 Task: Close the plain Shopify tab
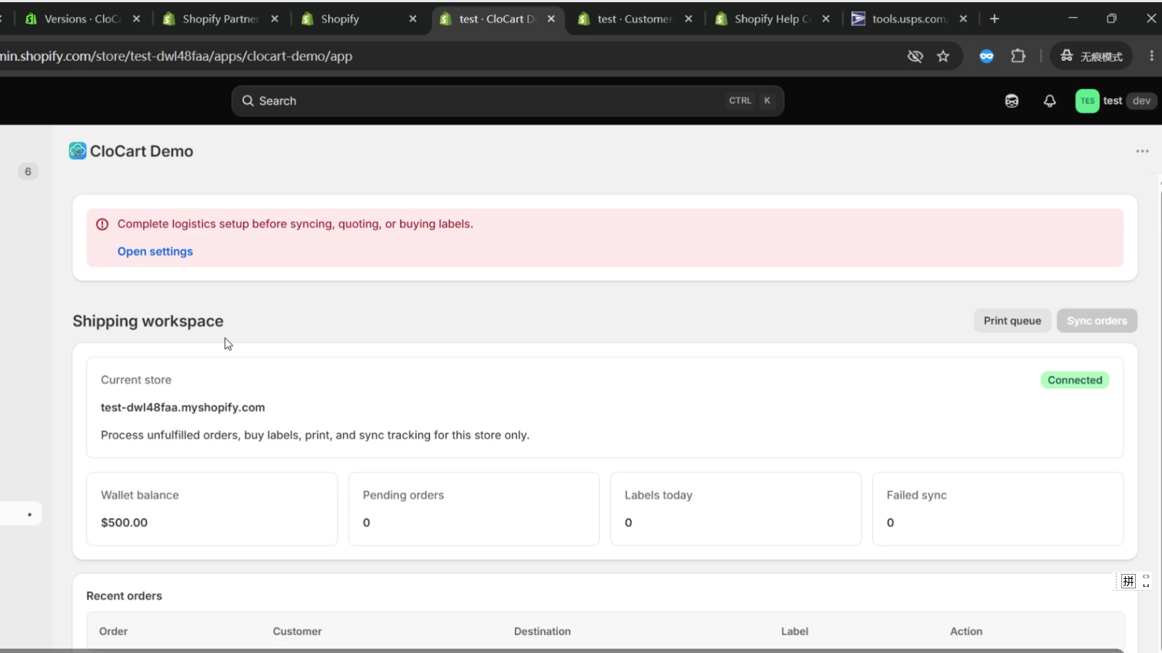coord(413,19)
